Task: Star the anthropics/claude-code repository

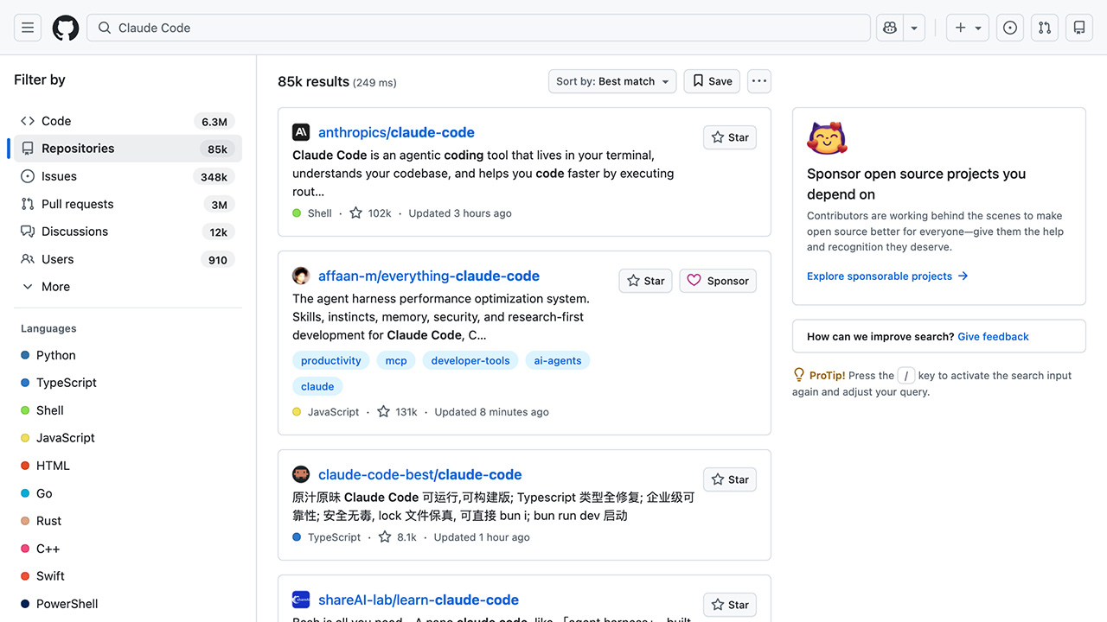Action: click(730, 137)
